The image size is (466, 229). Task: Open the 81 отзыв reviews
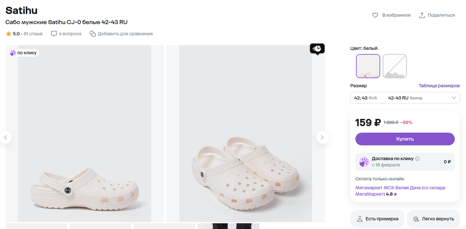[x=33, y=34]
